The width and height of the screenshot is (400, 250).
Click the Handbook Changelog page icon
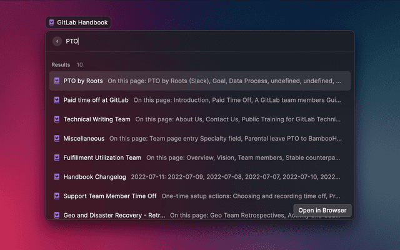[57, 177]
